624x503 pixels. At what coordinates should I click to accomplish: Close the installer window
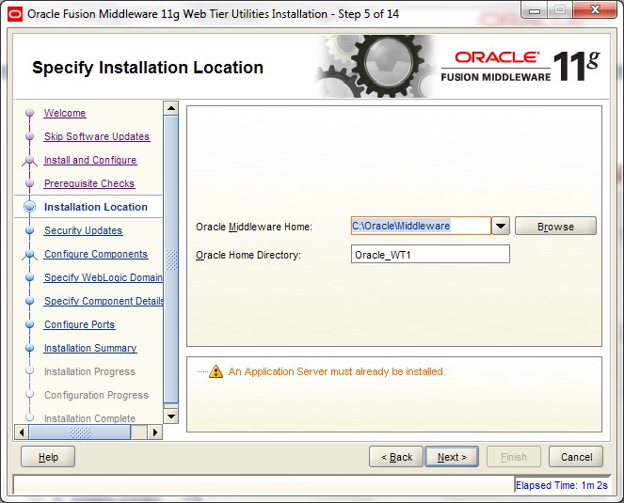tap(595, 10)
